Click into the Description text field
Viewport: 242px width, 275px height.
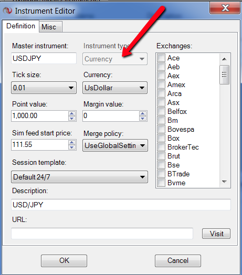[121, 205]
